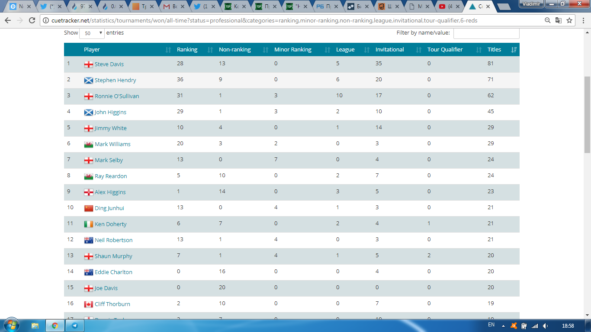Click the Vladimir profile button
The height and width of the screenshot is (332, 591).
[531, 3]
